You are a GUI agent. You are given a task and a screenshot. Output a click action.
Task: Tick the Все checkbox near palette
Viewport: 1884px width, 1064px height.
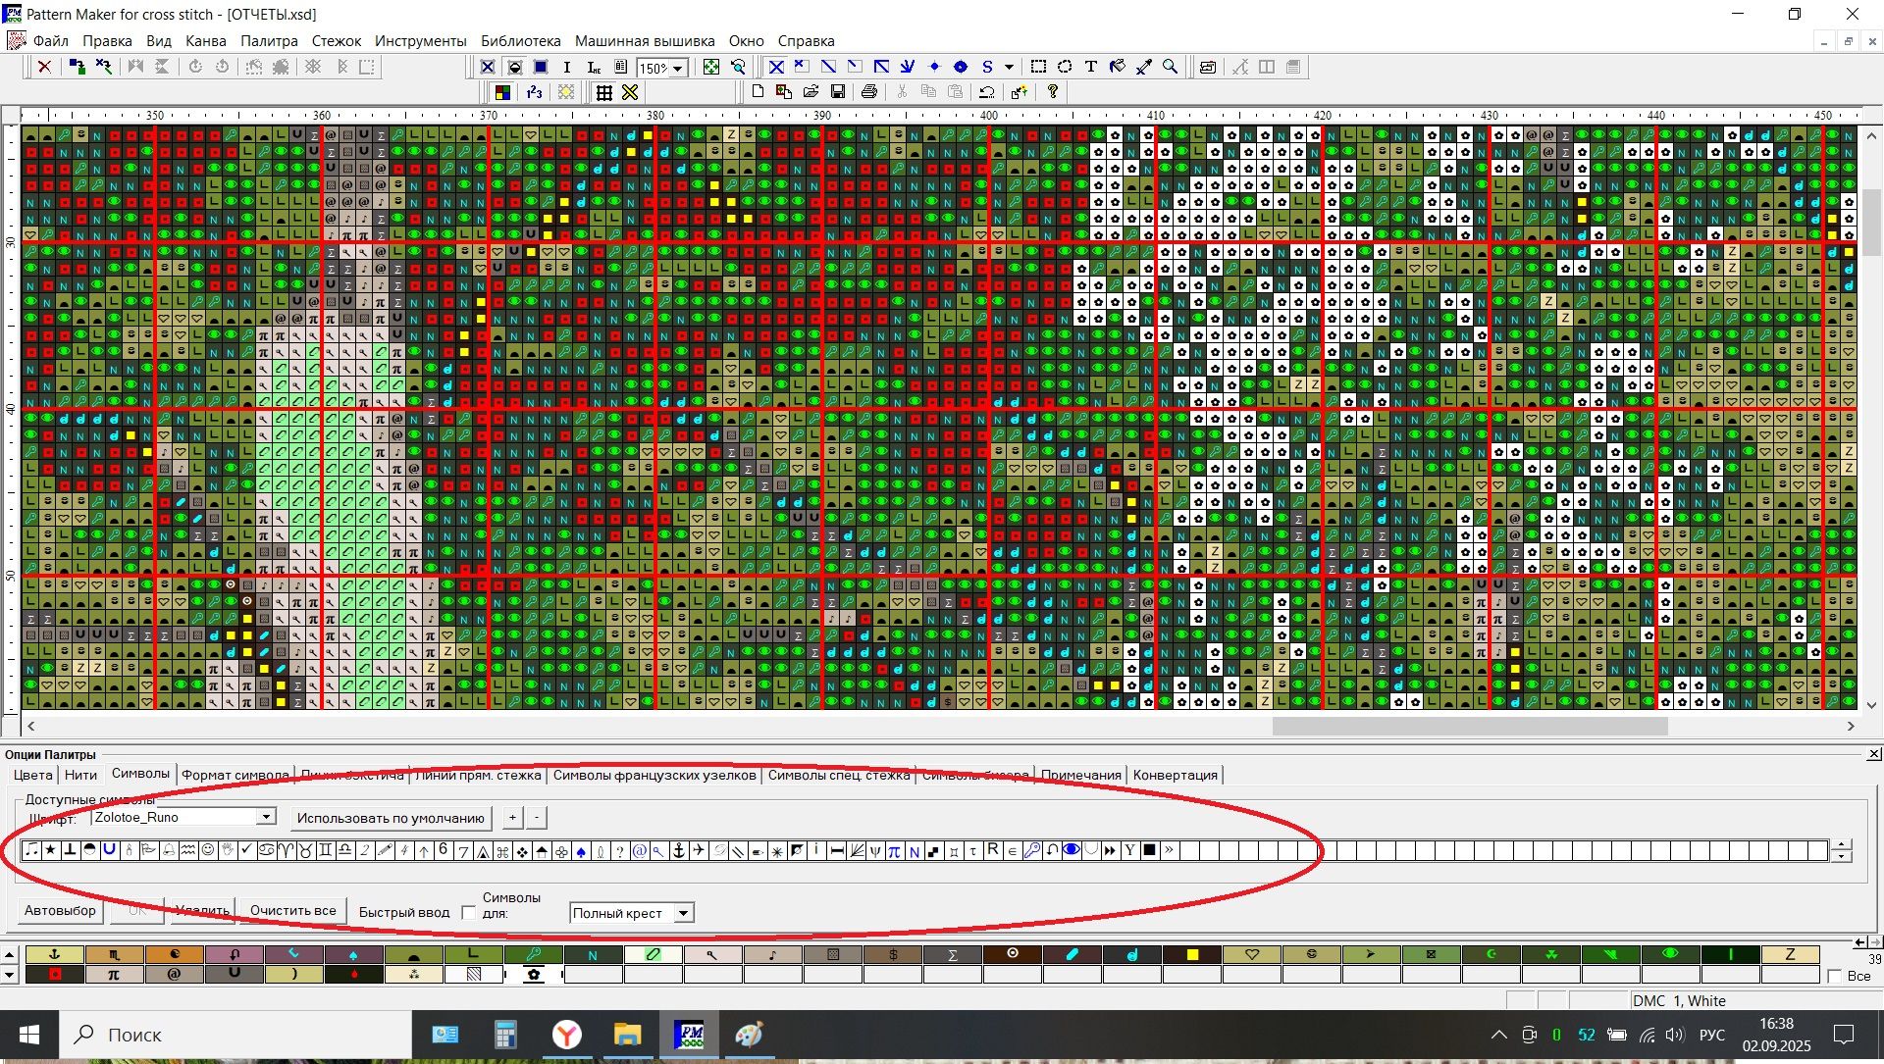click(1835, 976)
